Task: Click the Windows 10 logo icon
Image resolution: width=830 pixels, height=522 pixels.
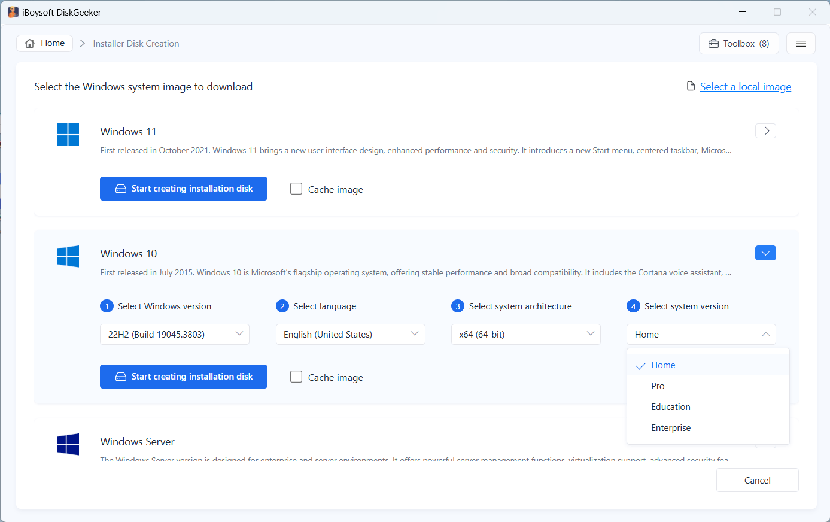Action: pyautogui.click(x=68, y=256)
